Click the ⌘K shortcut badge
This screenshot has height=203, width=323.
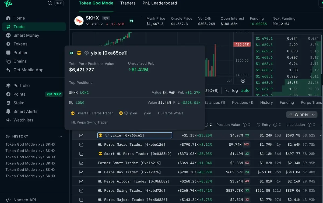point(59,3)
